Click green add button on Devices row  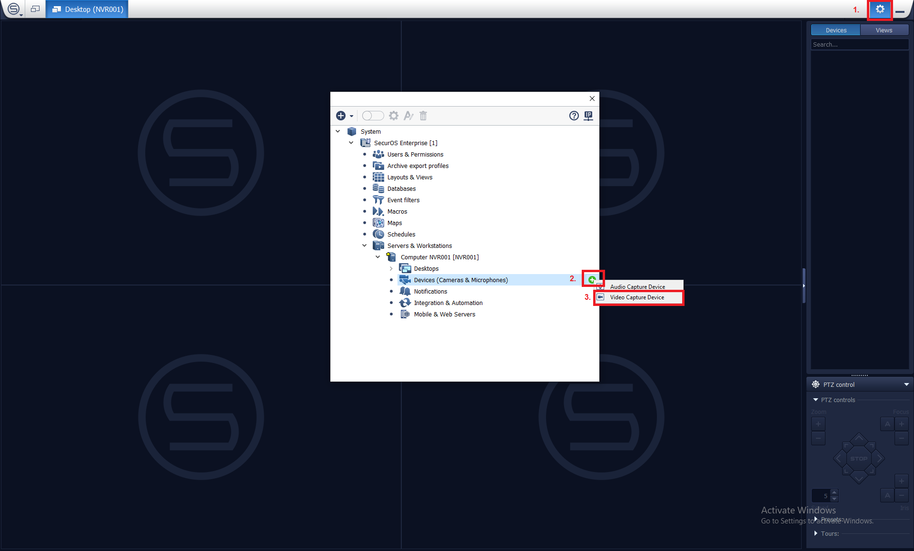592,279
